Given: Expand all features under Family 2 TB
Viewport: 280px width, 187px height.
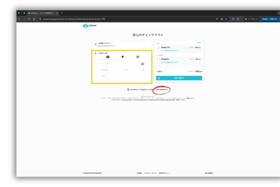Looking at the screenshot, I should pyautogui.click(x=170, y=50).
